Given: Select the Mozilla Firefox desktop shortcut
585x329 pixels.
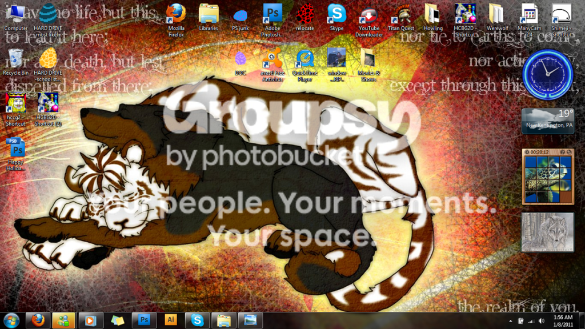Looking at the screenshot, I should tap(176, 20).
